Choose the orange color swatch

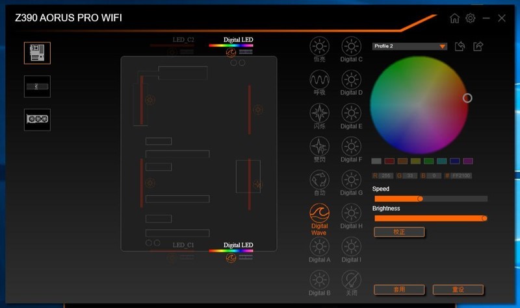coord(402,161)
